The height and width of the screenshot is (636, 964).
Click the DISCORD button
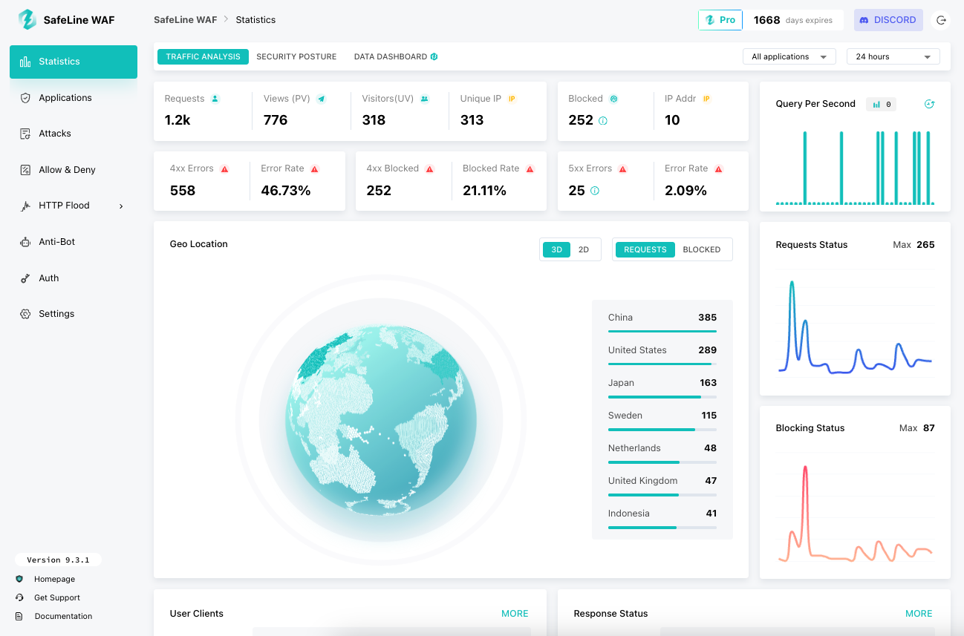click(888, 20)
